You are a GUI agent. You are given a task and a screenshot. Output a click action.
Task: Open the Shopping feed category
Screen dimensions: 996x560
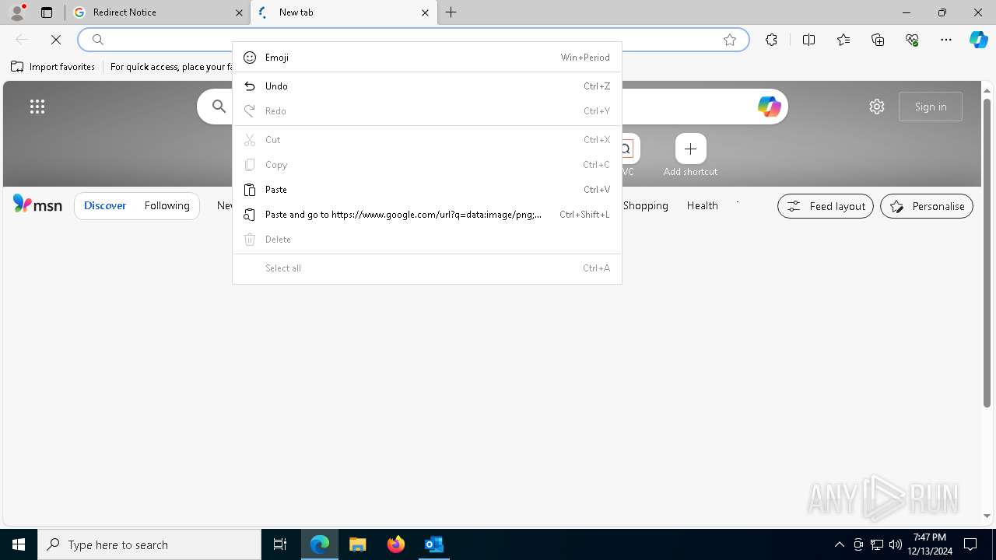646,205
